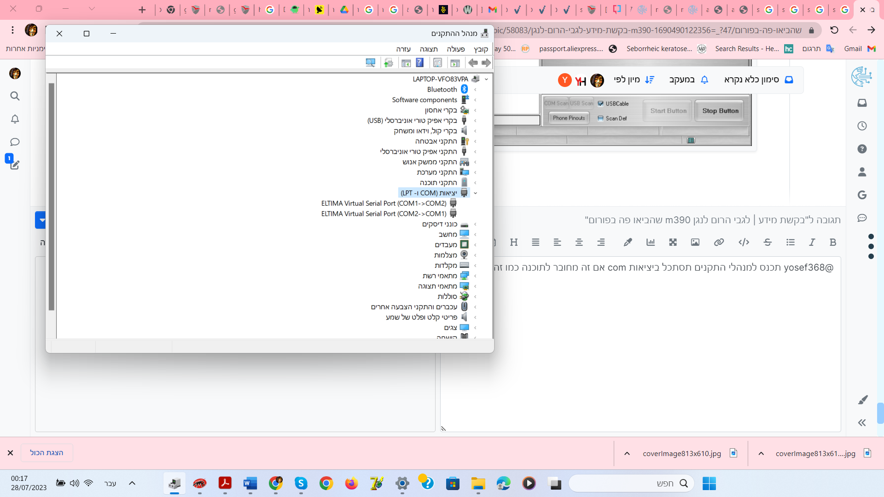Click the show/hide console tree toolbar icon

coord(455,63)
